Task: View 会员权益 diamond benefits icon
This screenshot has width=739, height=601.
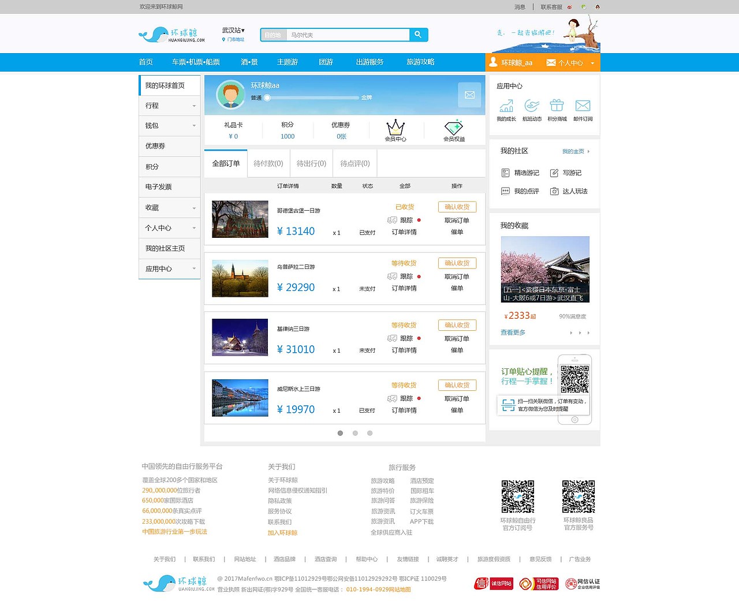Action: tap(454, 128)
